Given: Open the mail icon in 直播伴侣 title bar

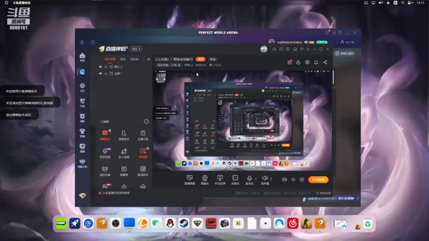Looking at the screenshot, I should pos(281,49).
